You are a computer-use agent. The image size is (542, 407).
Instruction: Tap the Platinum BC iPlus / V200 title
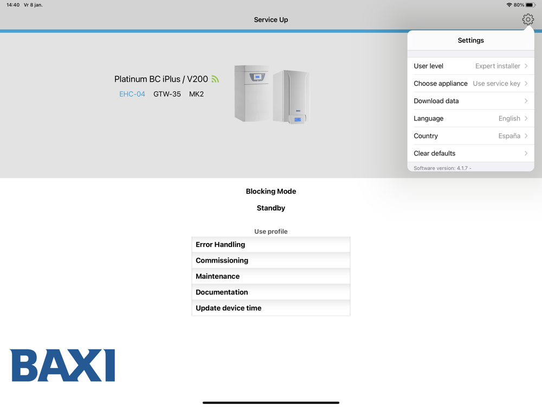point(161,79)
